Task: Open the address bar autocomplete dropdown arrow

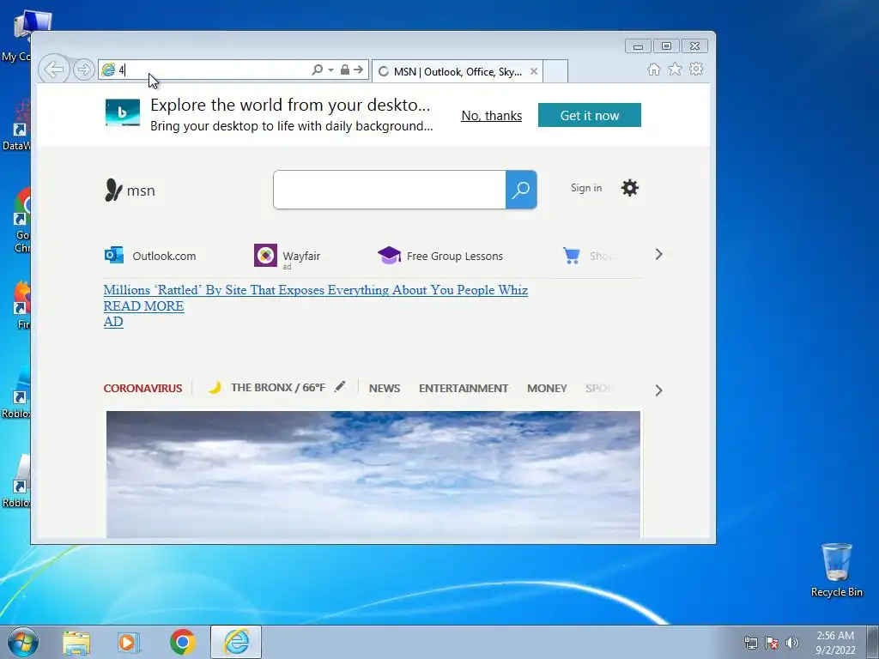Action: pos(330,70)
